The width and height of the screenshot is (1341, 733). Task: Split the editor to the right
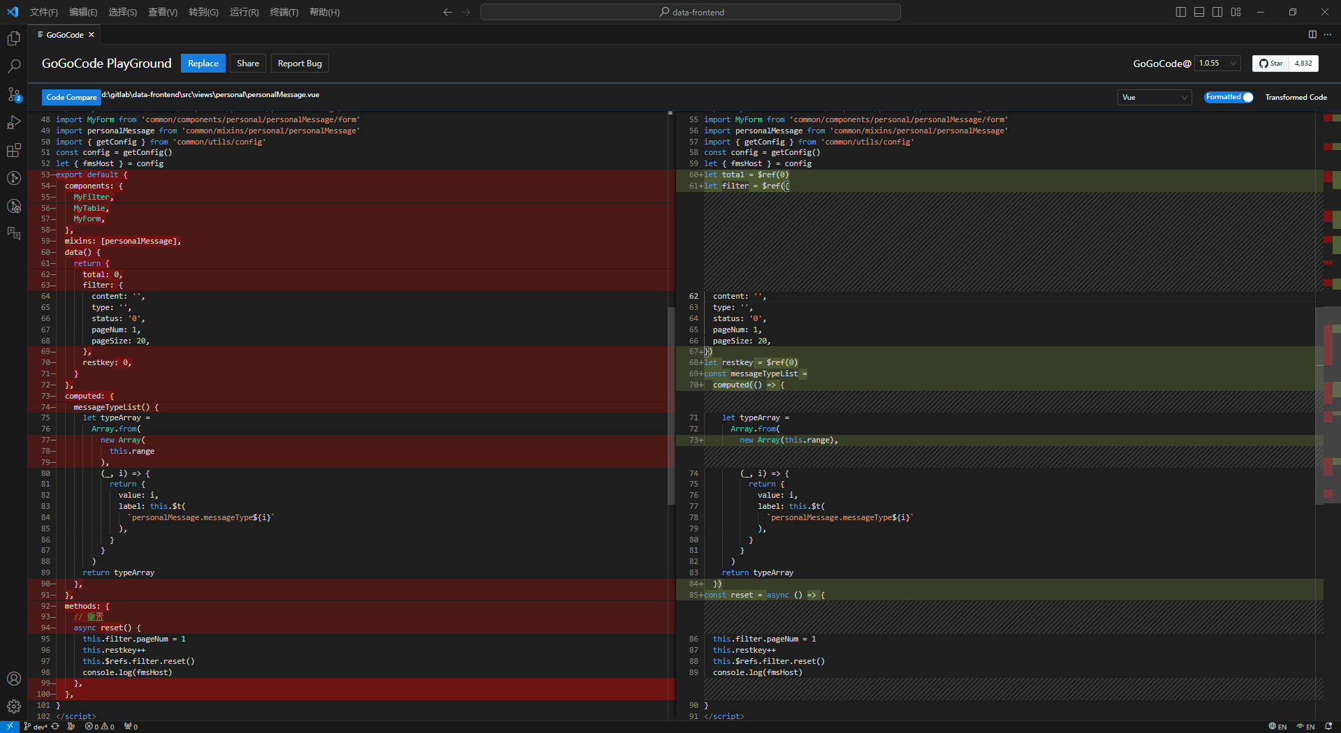click(1312, 34)
